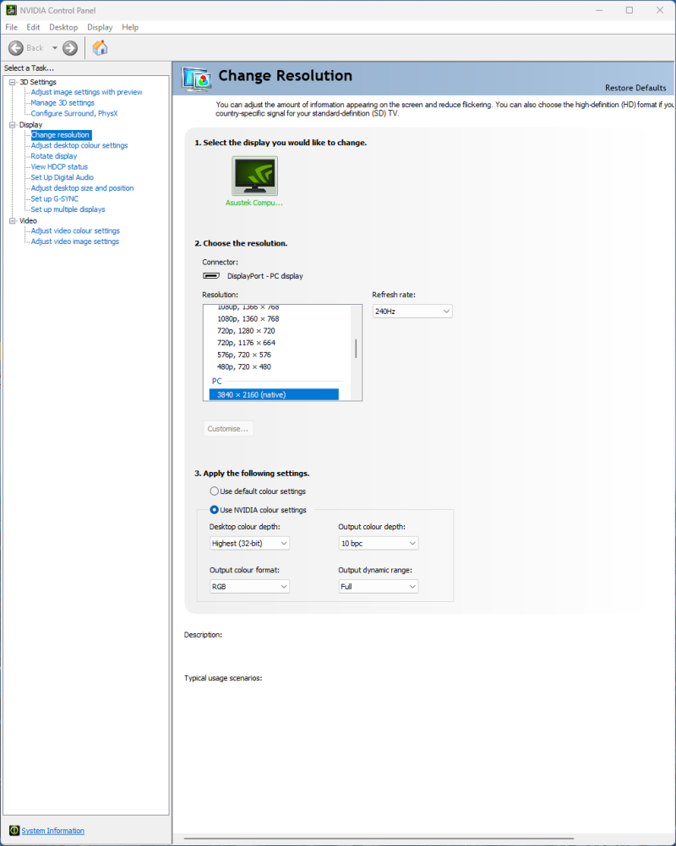Click the Customise button

tap(228, 428)
